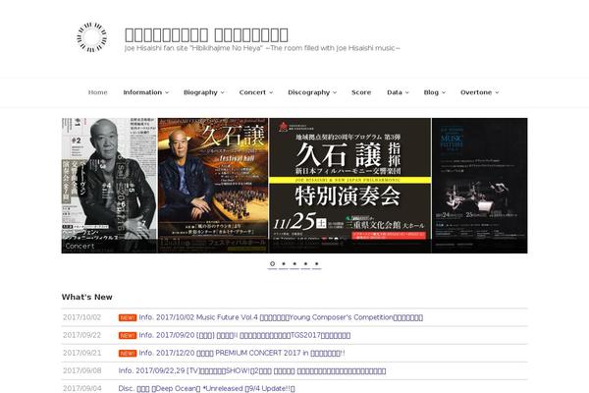This screenshot has height=393, width=589.
Task: Open the TGS2017 news link
Action: (x=244, y=335)
